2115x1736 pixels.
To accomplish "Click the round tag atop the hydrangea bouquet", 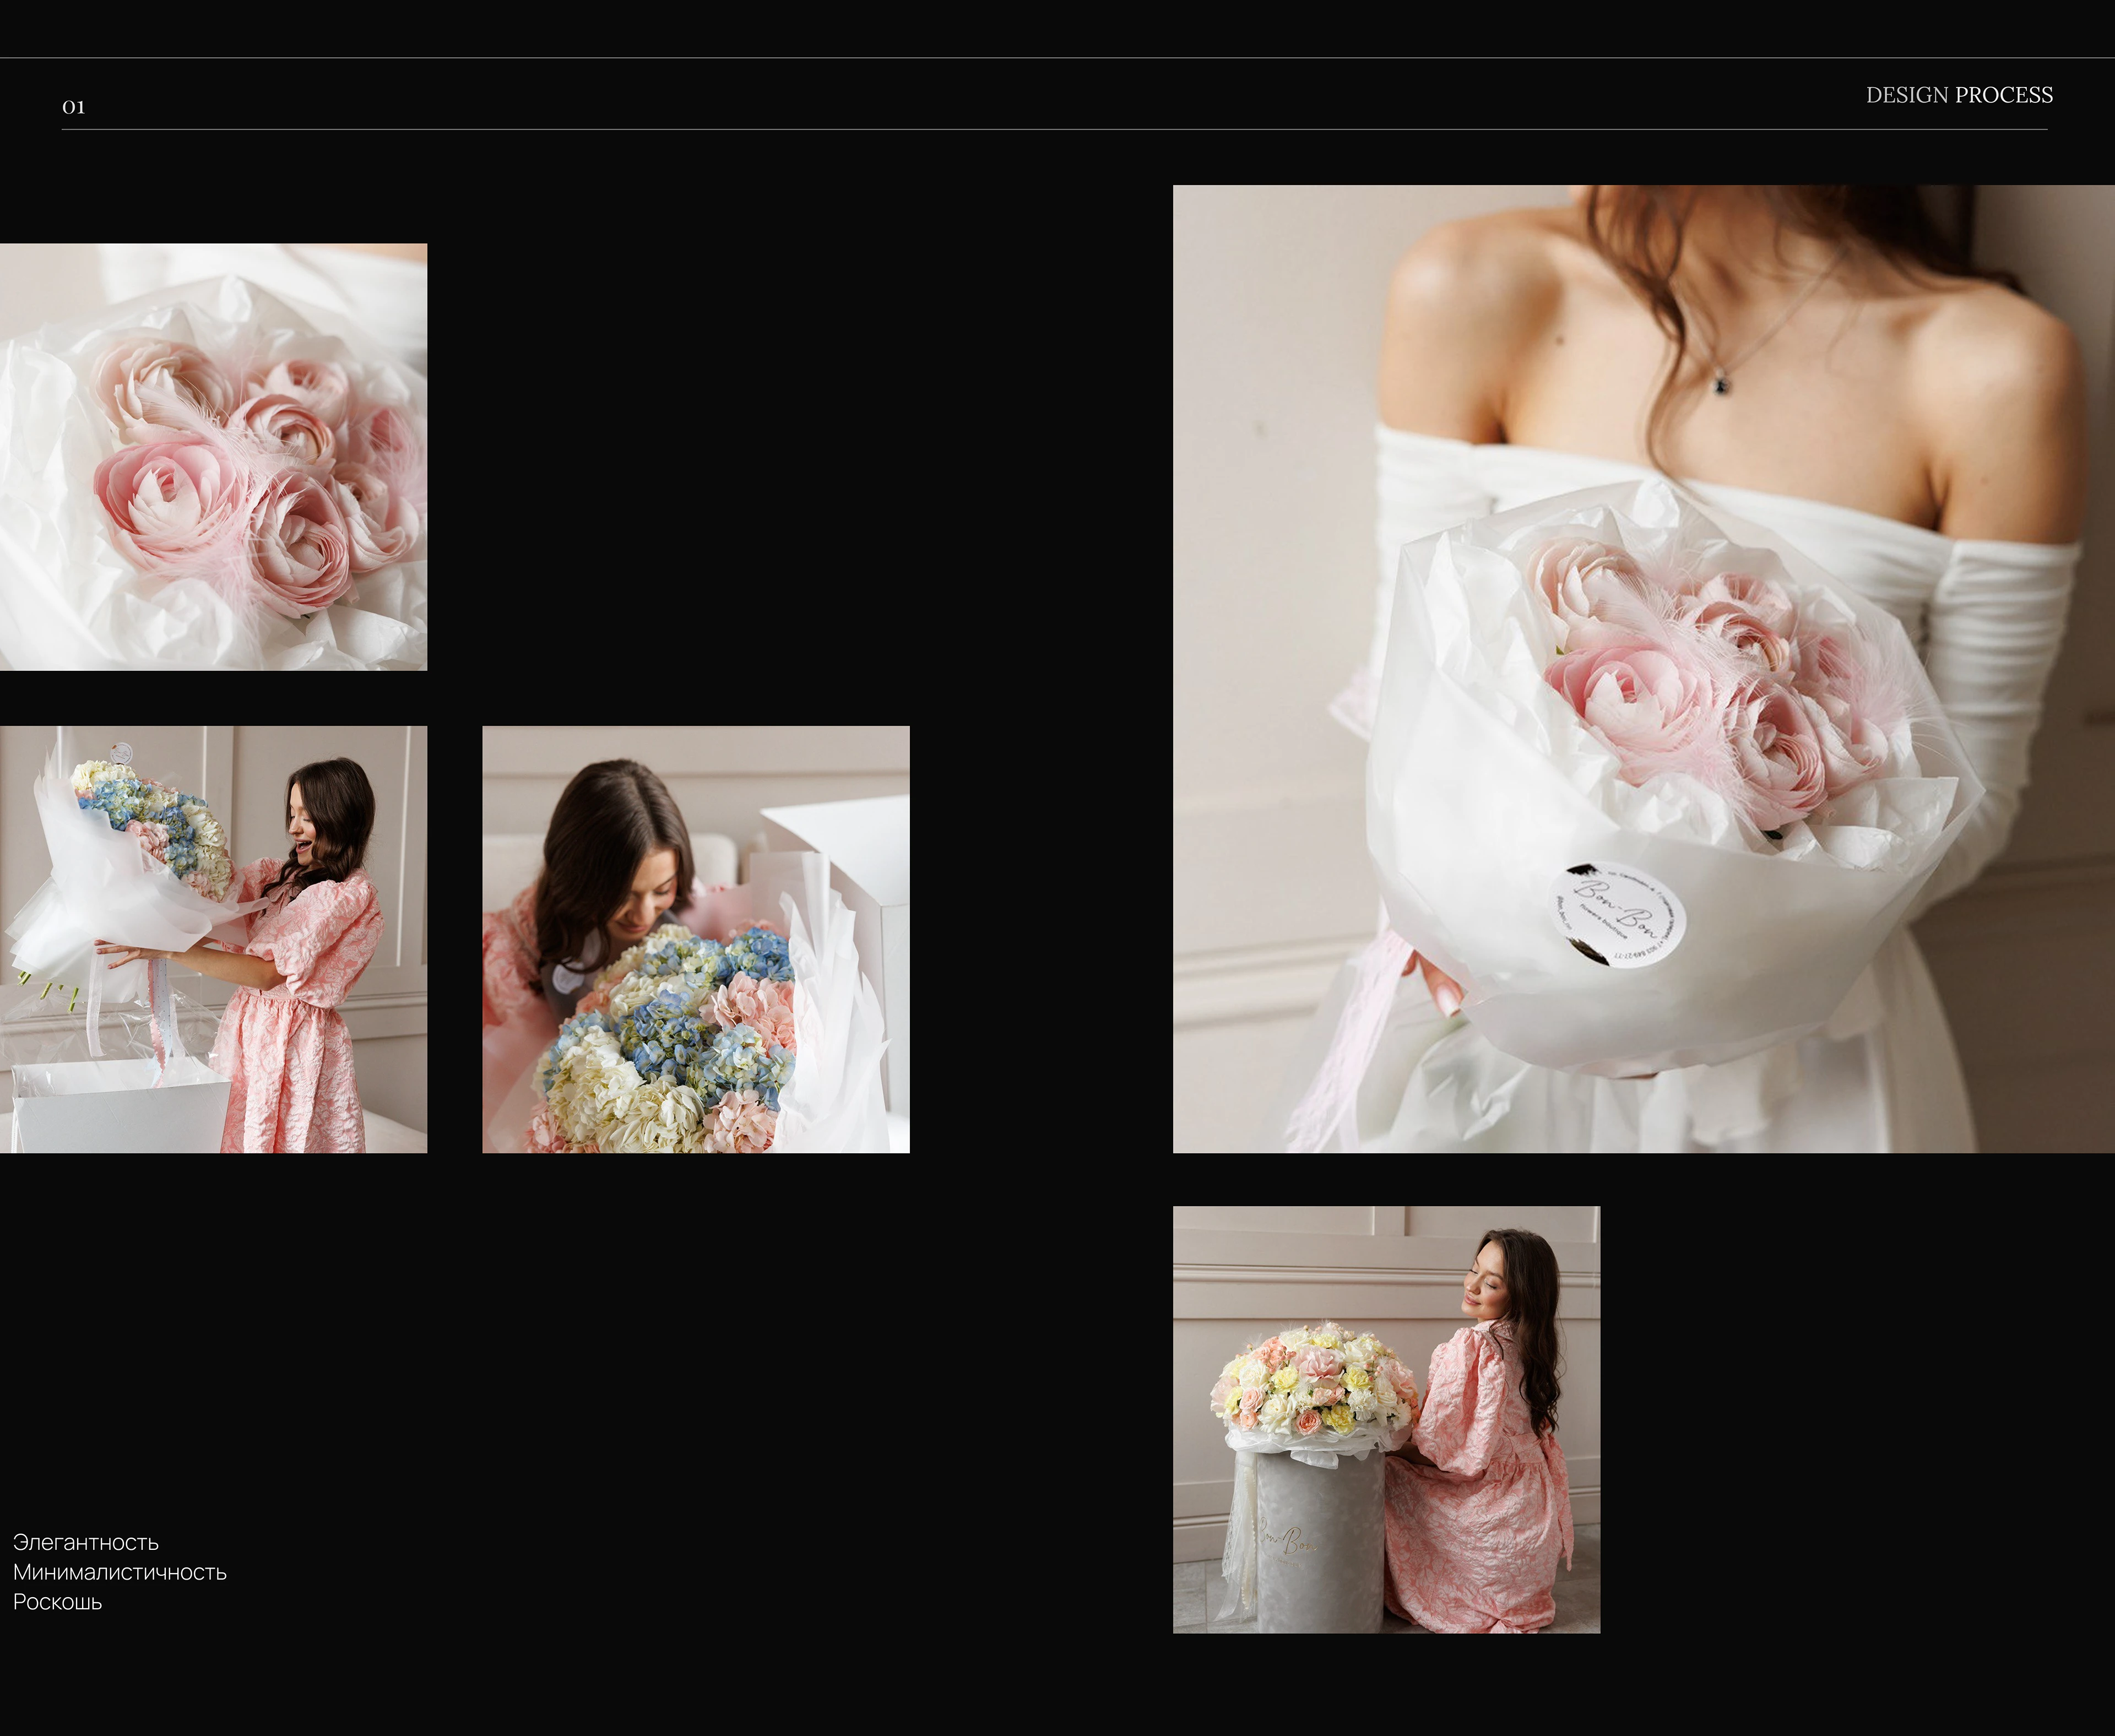I will [x=121, y=752].
